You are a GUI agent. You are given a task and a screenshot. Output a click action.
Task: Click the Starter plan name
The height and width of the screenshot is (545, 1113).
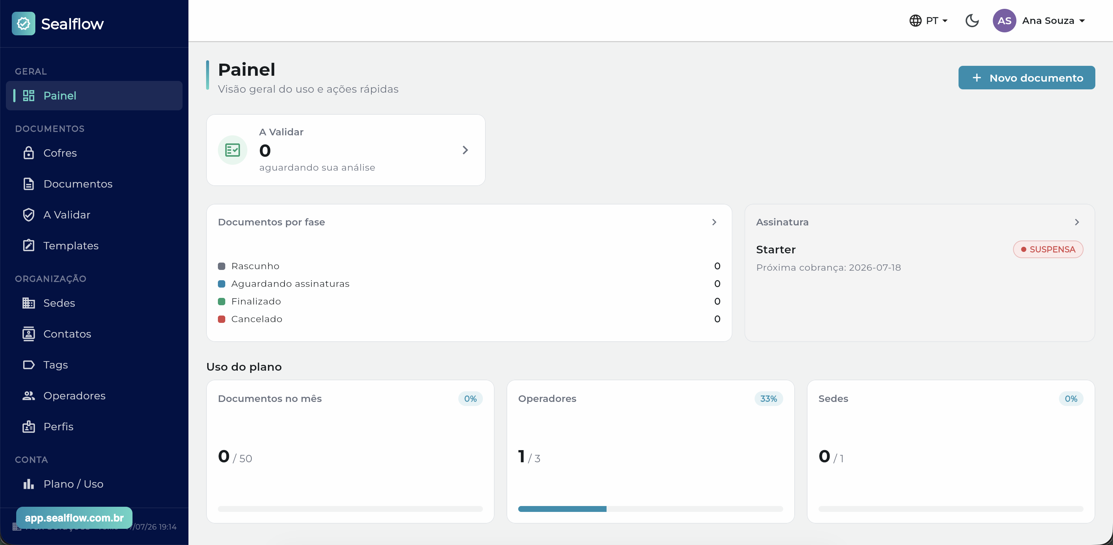tap(775, 250)
